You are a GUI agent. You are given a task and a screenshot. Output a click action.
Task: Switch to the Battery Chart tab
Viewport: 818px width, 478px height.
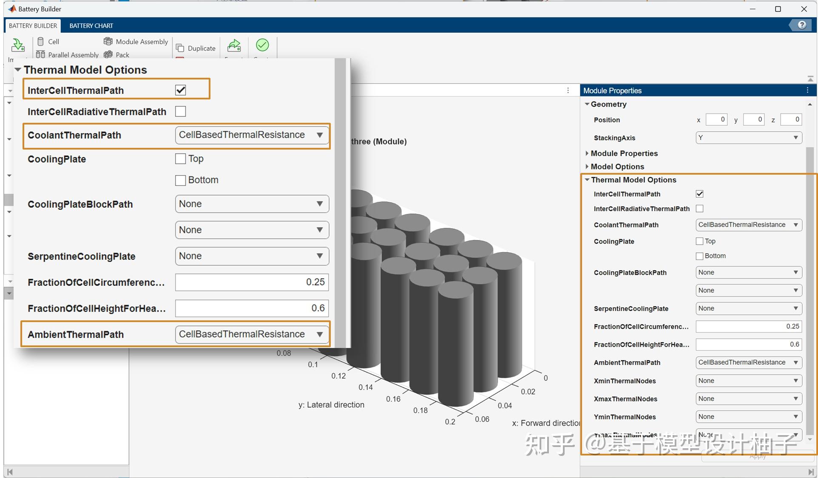point(91,25)
